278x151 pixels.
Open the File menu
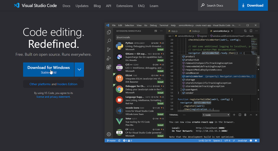point(114,25)
